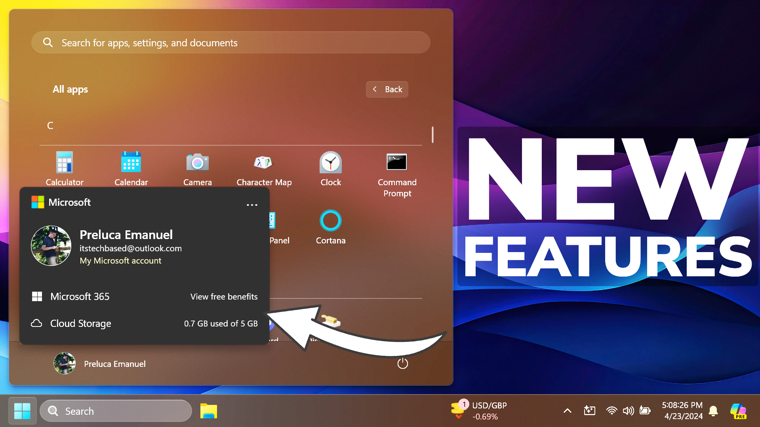
Task: Open File Explorer from the taskbar
Action: [209, 411]
